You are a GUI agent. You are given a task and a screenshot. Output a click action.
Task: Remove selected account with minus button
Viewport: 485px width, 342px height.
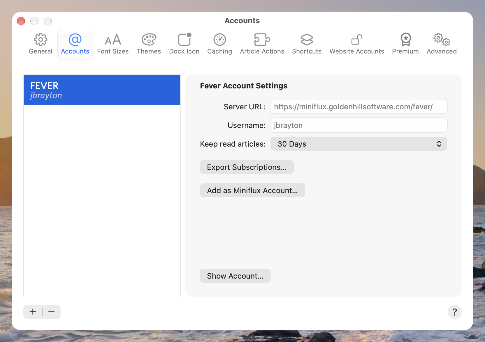click(52, 312)
